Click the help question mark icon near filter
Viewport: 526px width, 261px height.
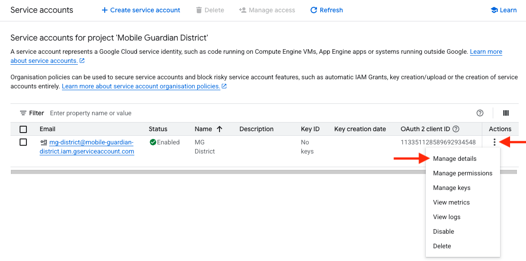pyautogui.click(x=480, y=113)
